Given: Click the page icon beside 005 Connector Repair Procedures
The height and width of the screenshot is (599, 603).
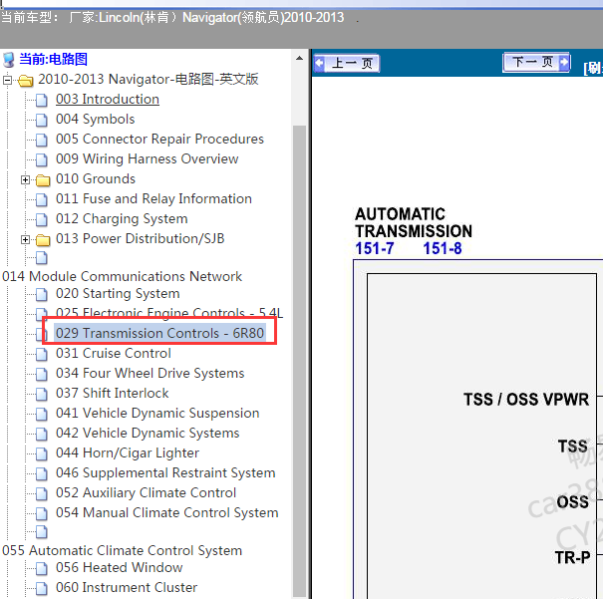Looking at the screenshot, I should [42, 140].
